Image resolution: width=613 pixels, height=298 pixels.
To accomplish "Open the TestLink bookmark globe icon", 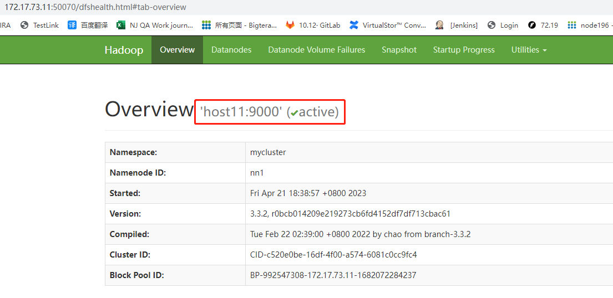I will (24, 25).
